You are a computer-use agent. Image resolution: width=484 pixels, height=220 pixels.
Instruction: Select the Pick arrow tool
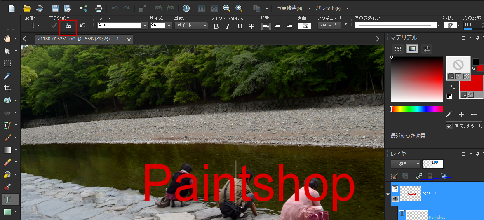[7, 51]
